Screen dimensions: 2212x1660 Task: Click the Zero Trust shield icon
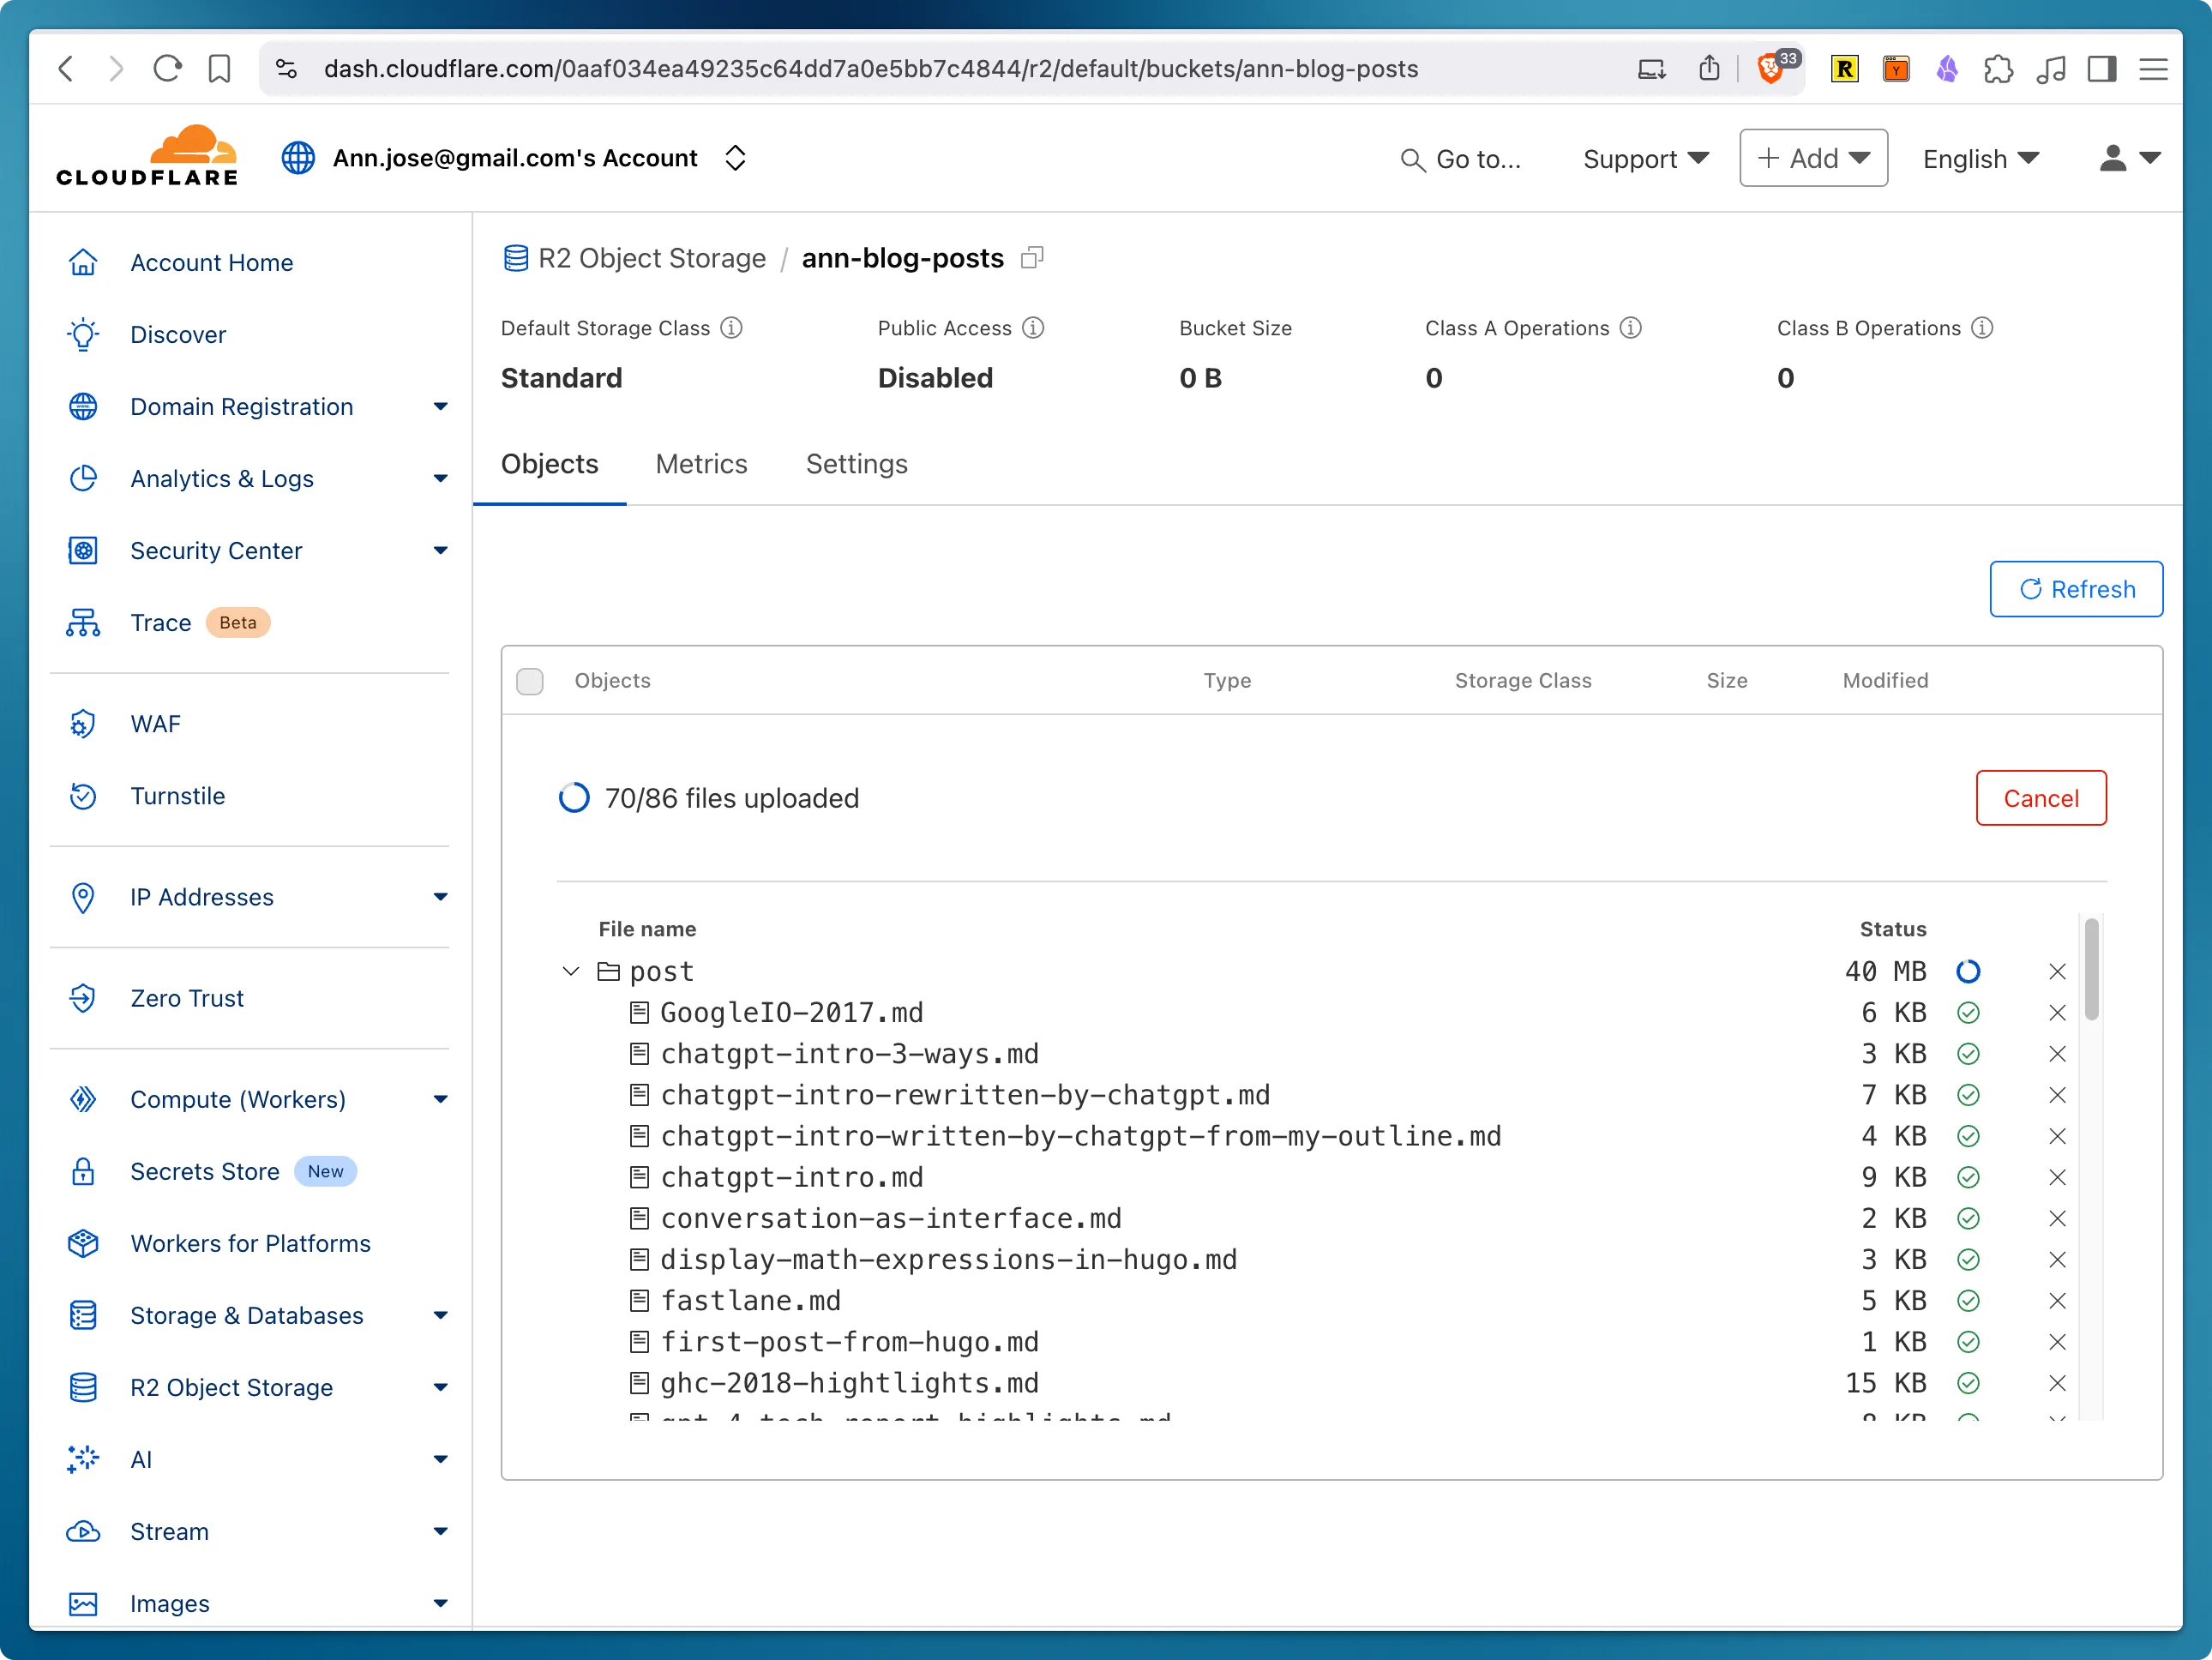tap(84, 997)
